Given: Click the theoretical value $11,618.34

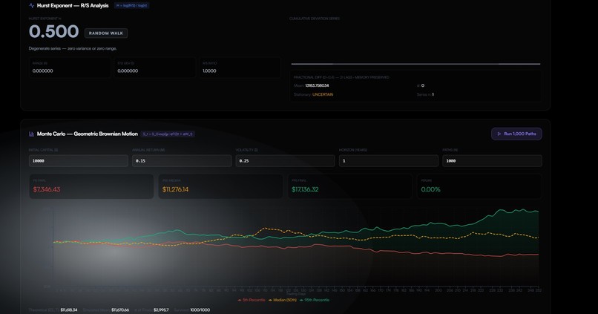Looking at the screenshot, I should point(69,310).
